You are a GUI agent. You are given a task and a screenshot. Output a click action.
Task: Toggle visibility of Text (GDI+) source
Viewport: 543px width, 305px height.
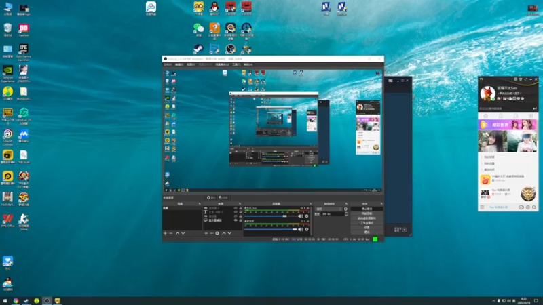click(236, 212)
